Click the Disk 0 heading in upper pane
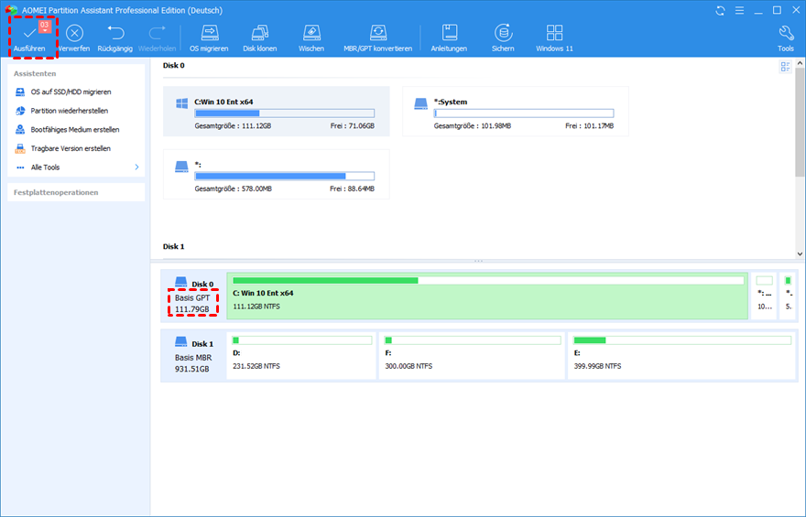The image size is (806, 517). (174, 66)
